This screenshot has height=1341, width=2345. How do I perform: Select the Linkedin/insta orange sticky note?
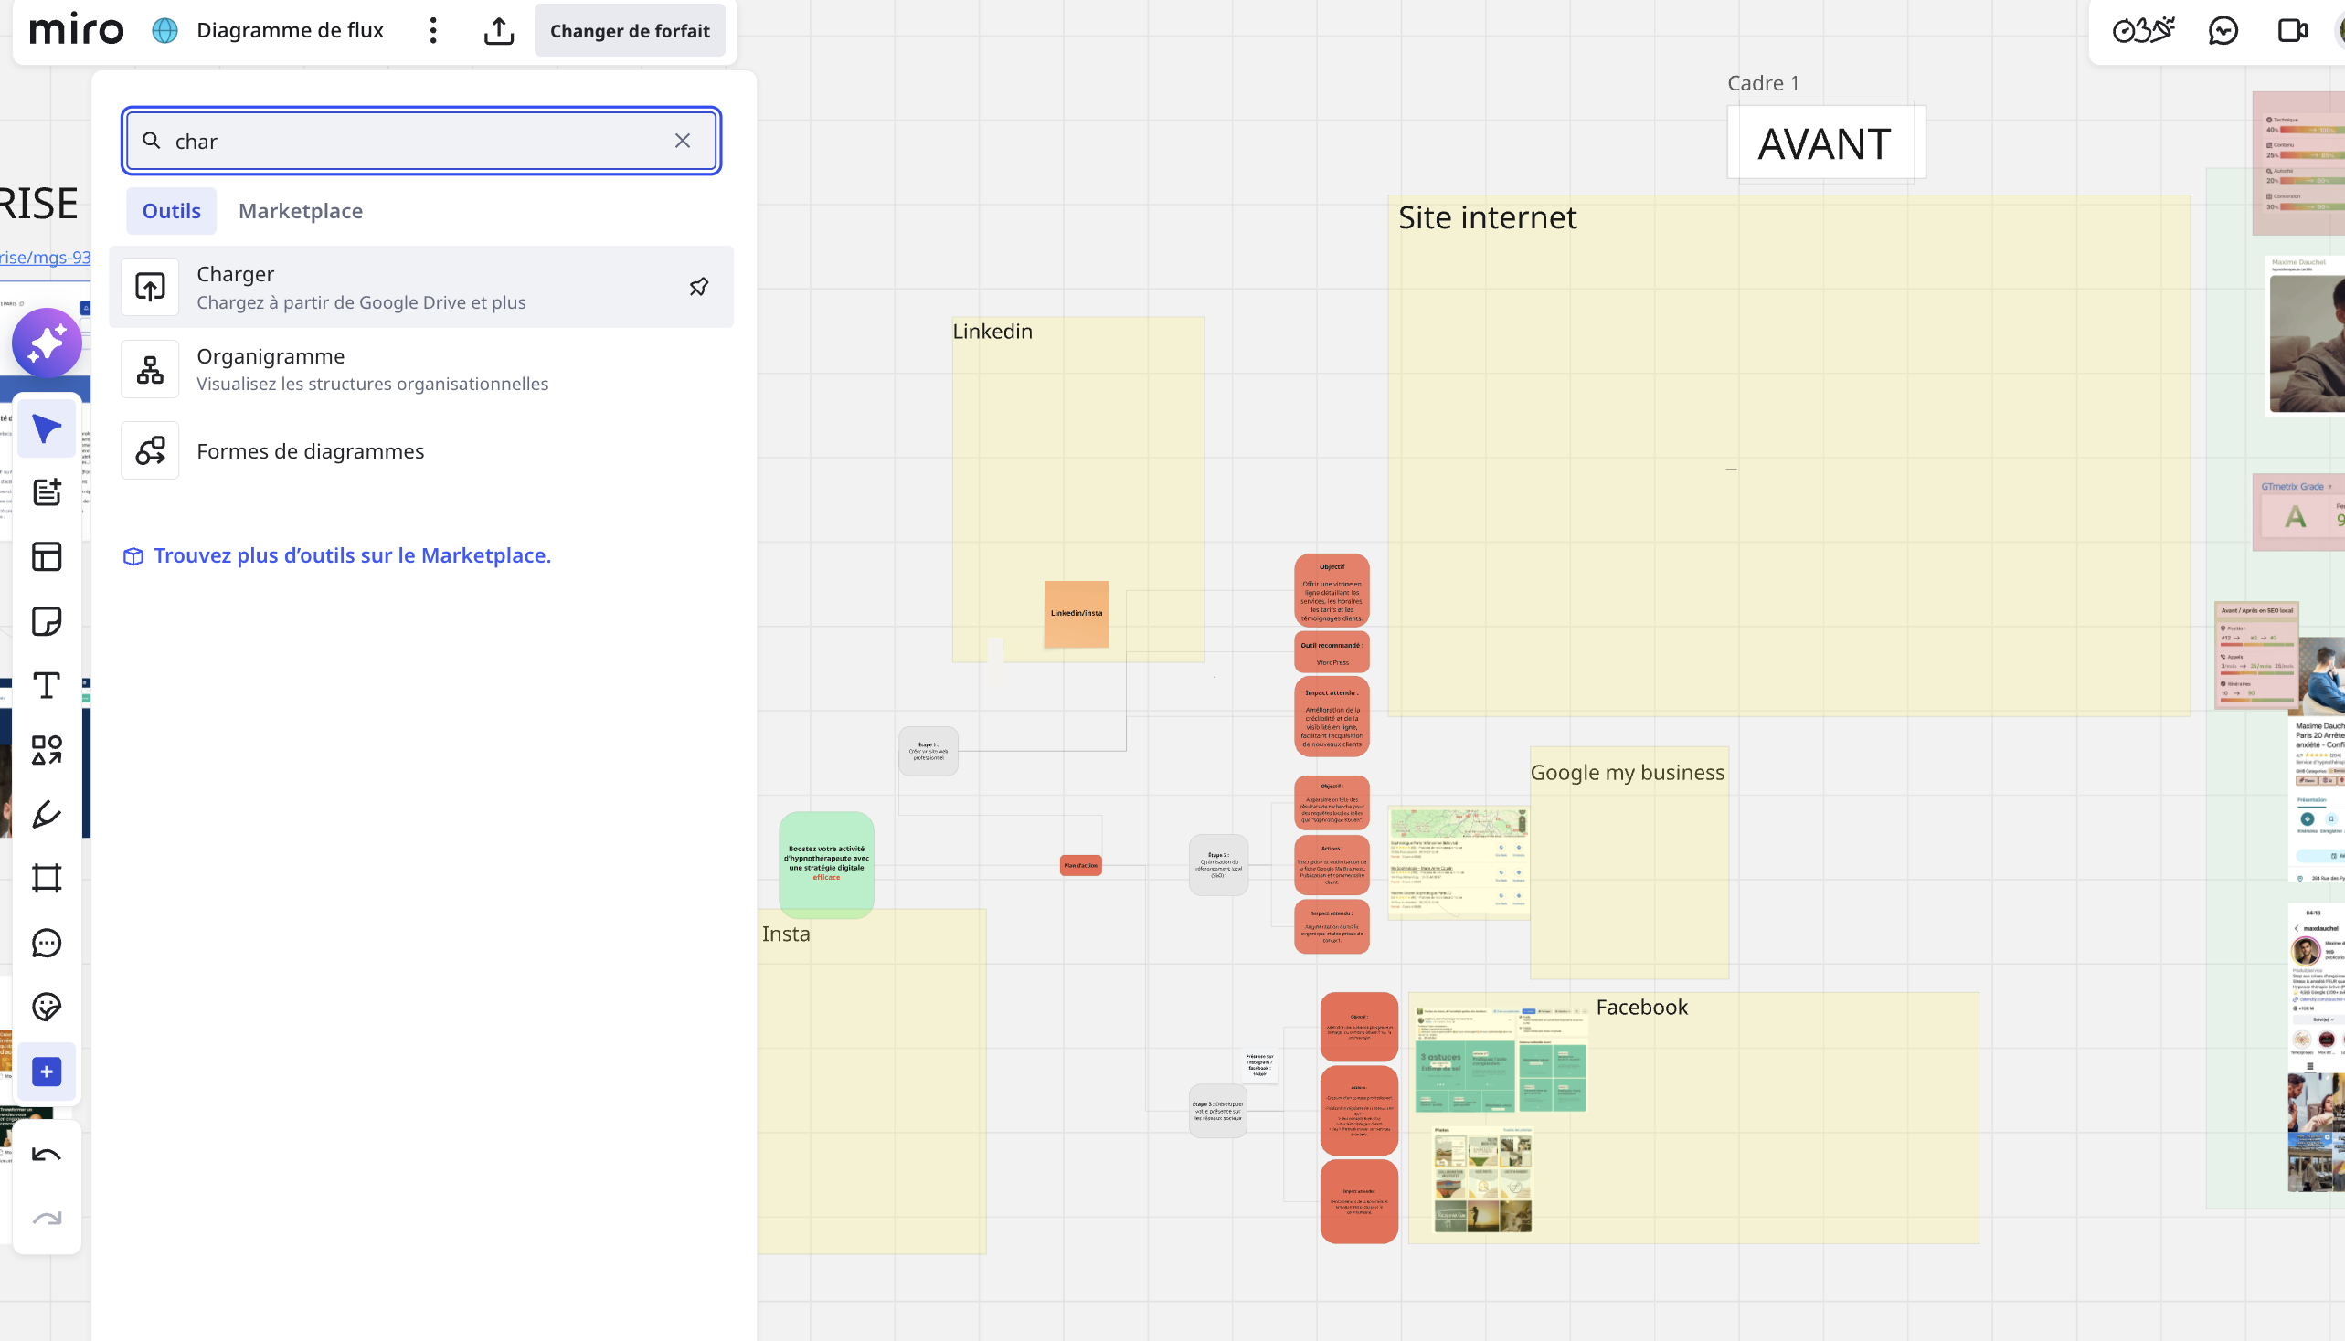pos(1076,613)
